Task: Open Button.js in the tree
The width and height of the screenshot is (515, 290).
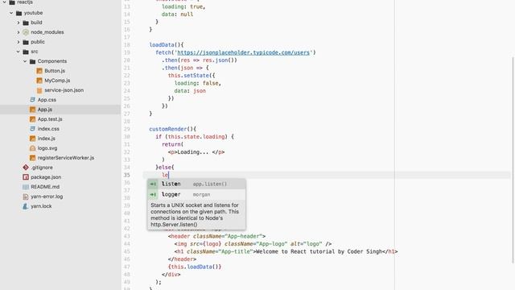Action: pyautogui.click(x=55, y=71)
